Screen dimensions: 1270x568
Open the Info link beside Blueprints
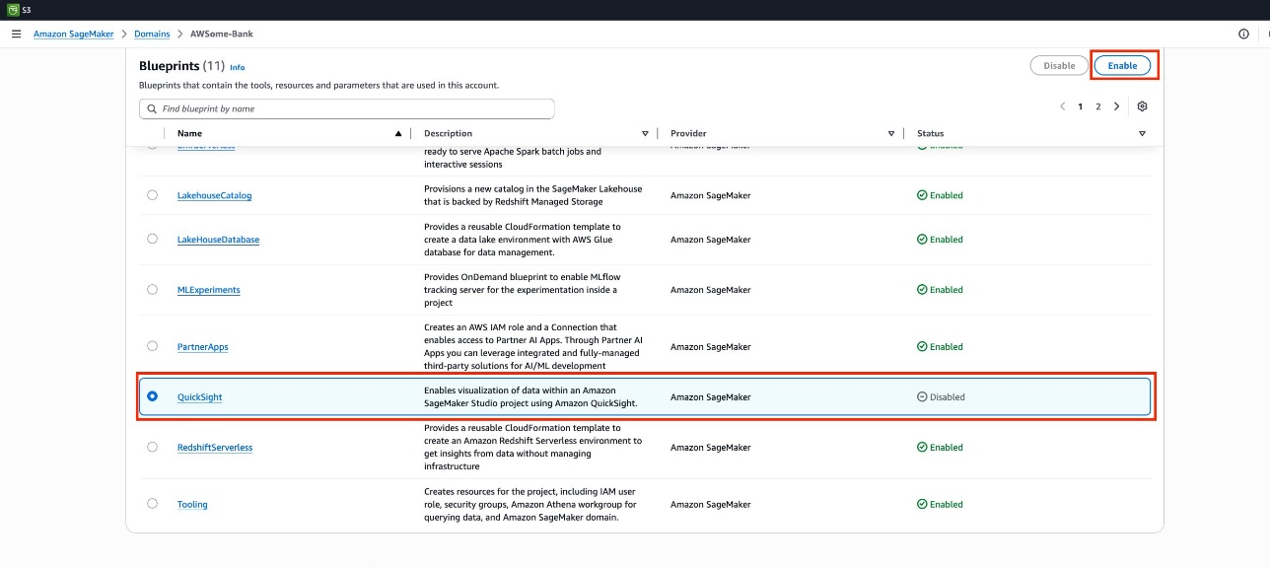pos(237,67)
